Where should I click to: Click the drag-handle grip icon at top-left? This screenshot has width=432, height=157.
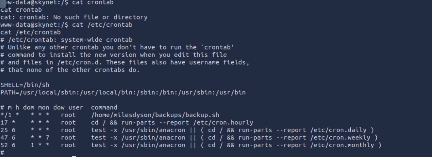pos(3,3)
